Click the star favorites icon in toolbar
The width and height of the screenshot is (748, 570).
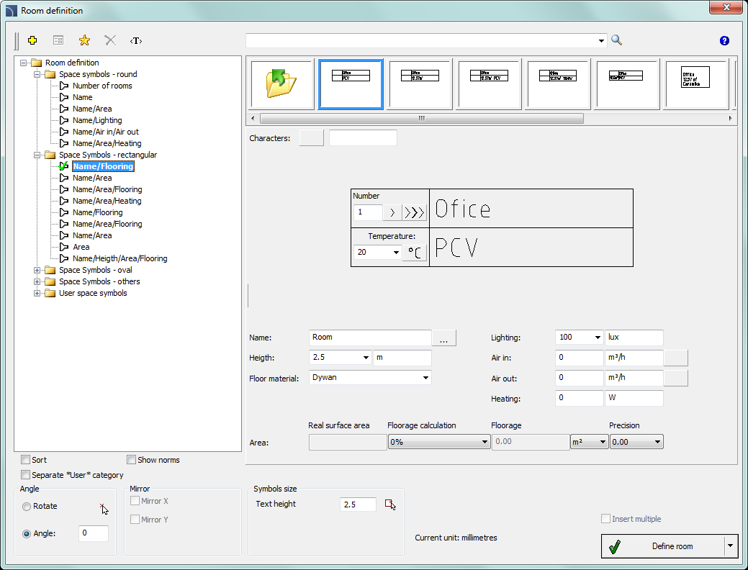pyautogui.click(x=84, y=41)
